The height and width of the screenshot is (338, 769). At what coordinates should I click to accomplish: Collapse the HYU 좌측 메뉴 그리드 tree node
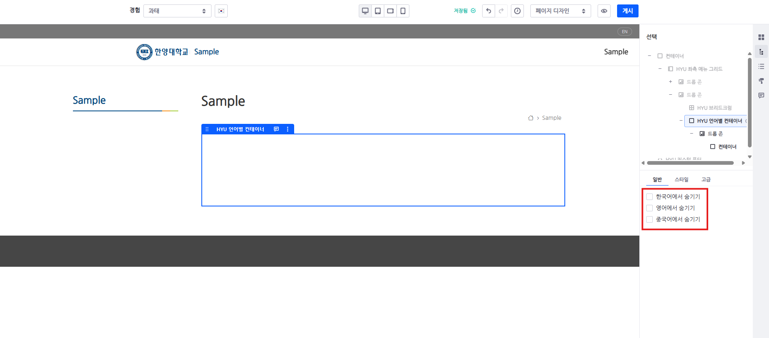[660, 69]
